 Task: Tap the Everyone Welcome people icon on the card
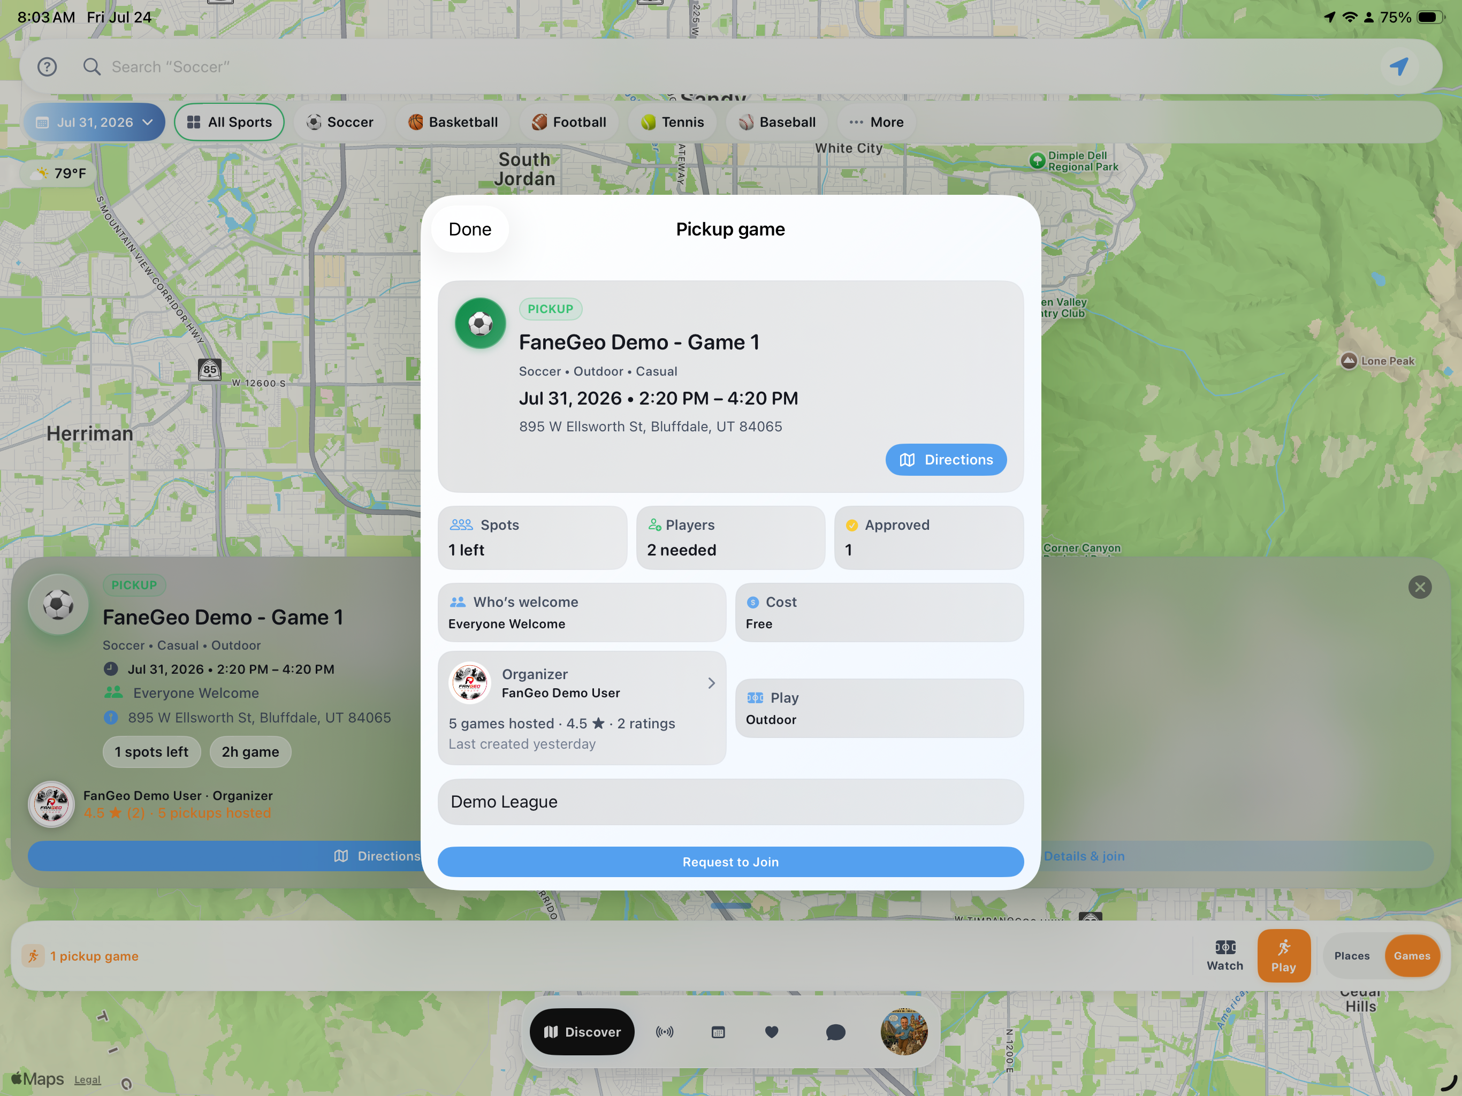point(113,693)
